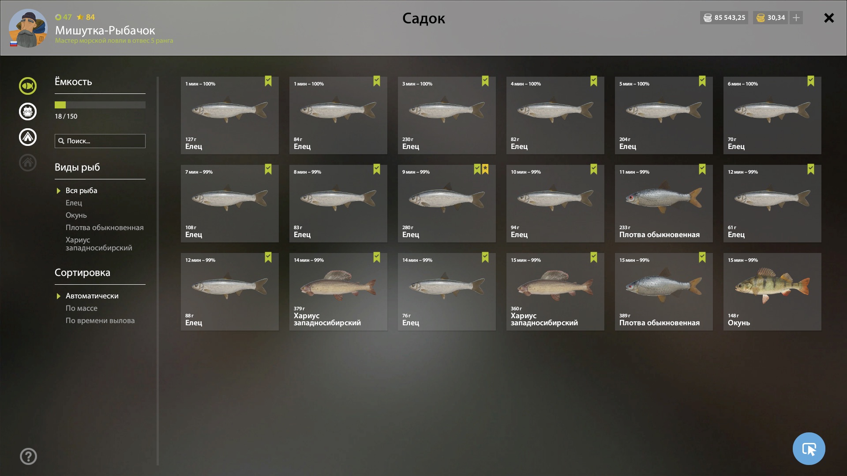This screenshot has width=847, height=476.
Task: Focus the 'Поиск...' search field
Action: pos(100,141)
